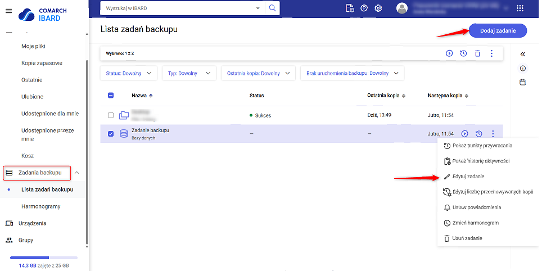542x271 pixels.
Task: Click the storage usage progress bar
Action: coord(44,258)
